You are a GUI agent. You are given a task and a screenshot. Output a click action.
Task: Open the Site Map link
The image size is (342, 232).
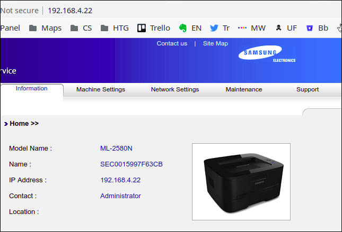pyautogui.click(x=215, y=43)
